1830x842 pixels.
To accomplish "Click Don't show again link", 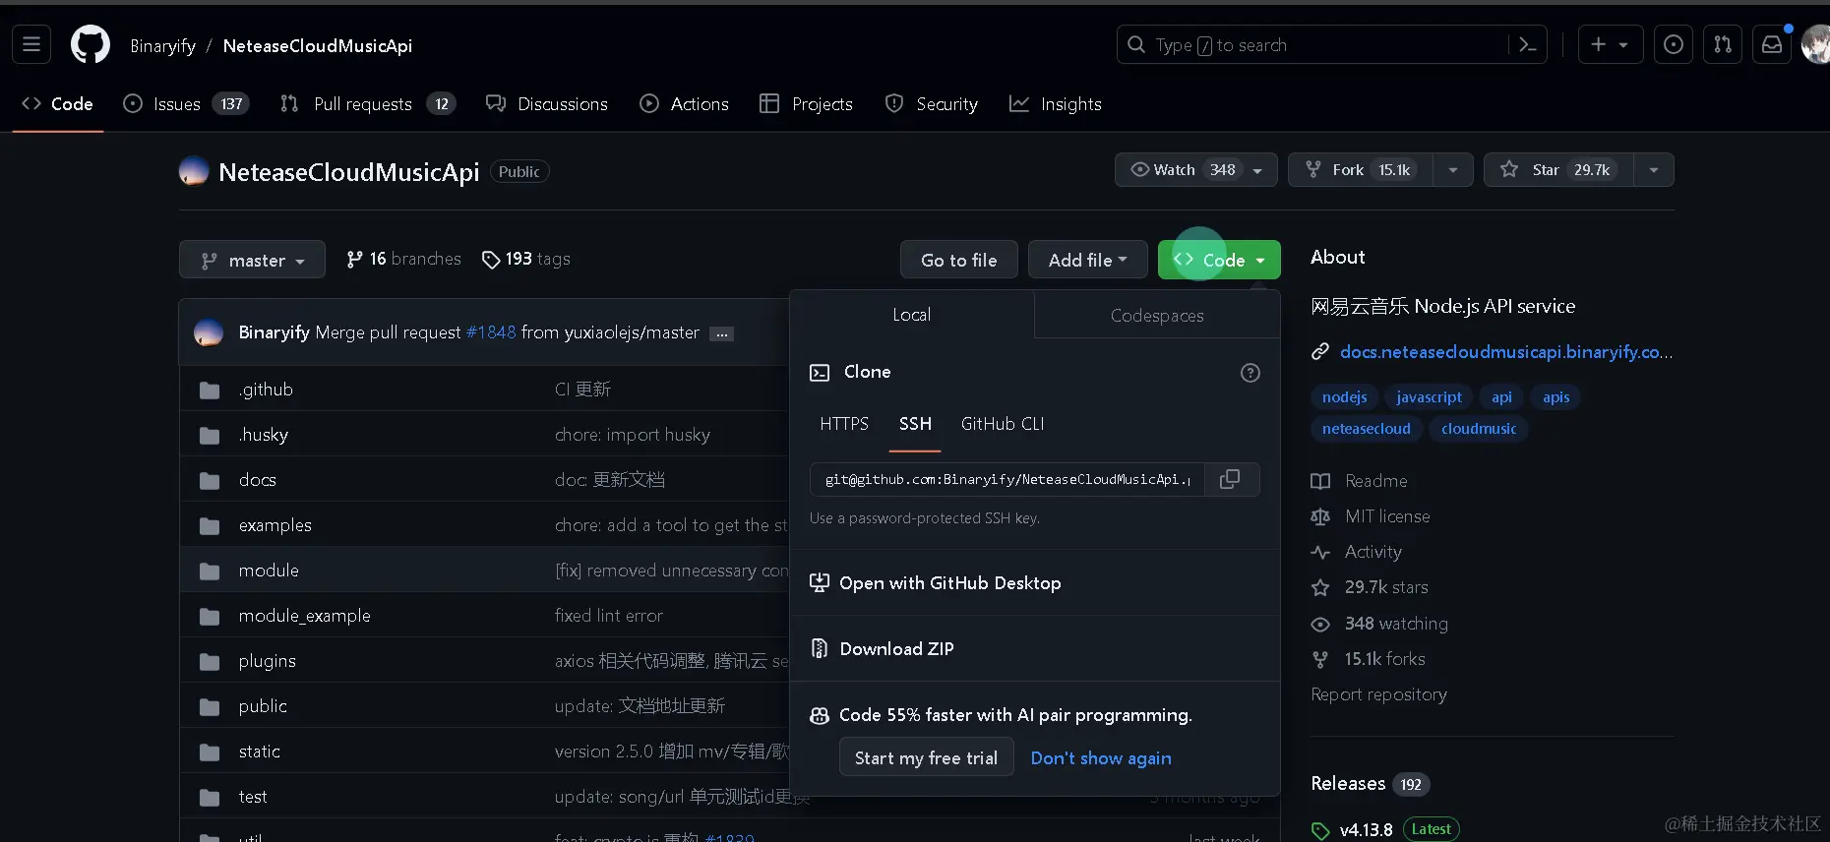I will pos(1101,758).
